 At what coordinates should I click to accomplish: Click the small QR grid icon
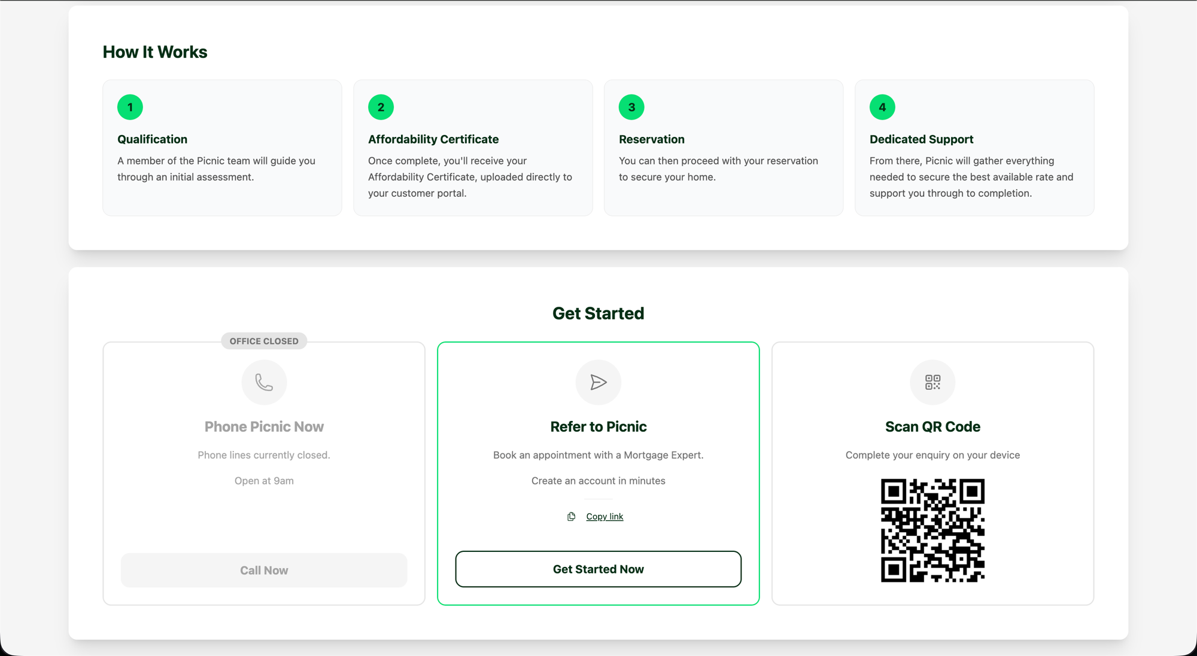[932, 382]
